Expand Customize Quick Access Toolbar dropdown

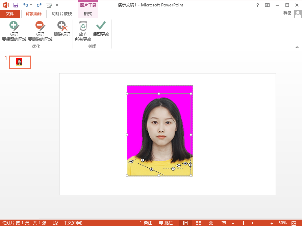(57, 5)
